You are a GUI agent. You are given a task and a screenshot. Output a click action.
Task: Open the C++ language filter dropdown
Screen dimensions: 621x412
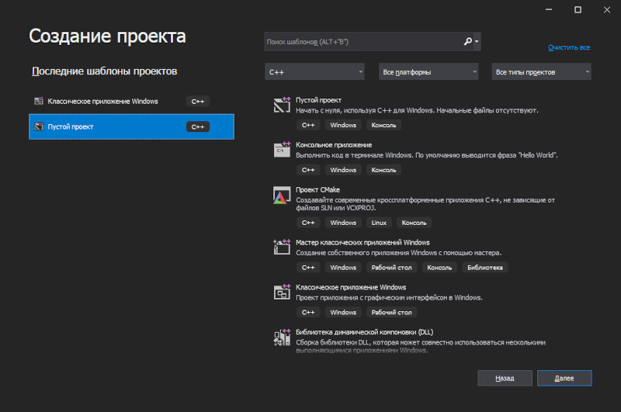tap(314, 71)
